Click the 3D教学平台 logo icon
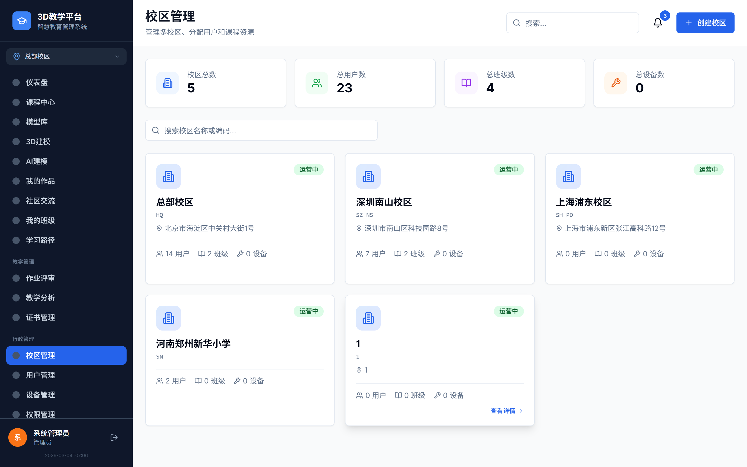The image size is (747, 467). tap(22, 21)
